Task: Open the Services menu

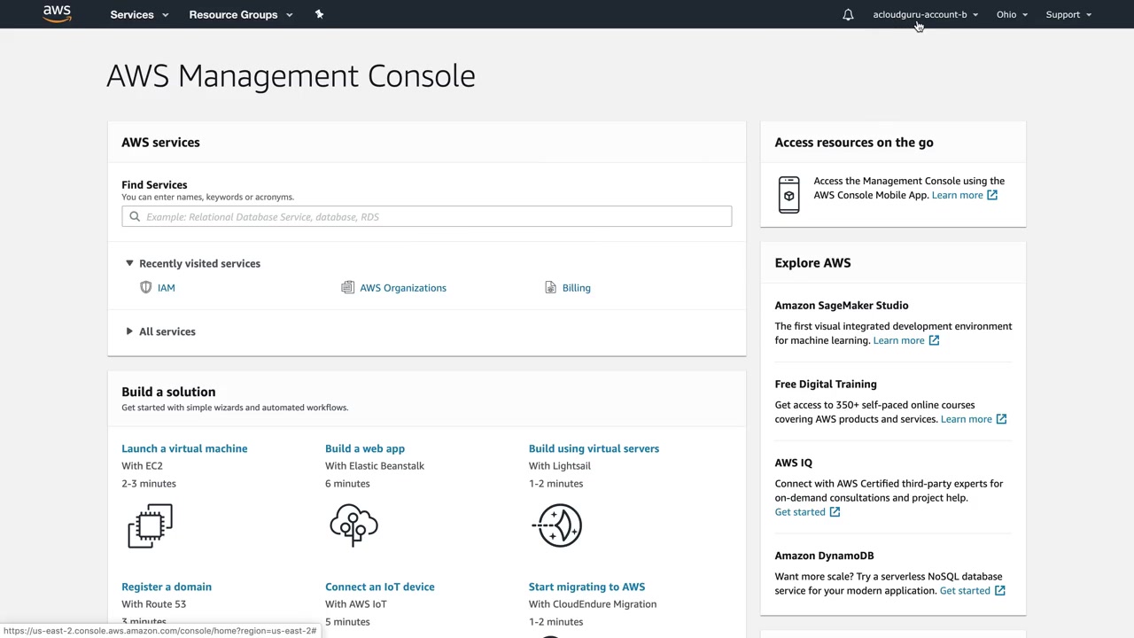Action: coord(139,14)
